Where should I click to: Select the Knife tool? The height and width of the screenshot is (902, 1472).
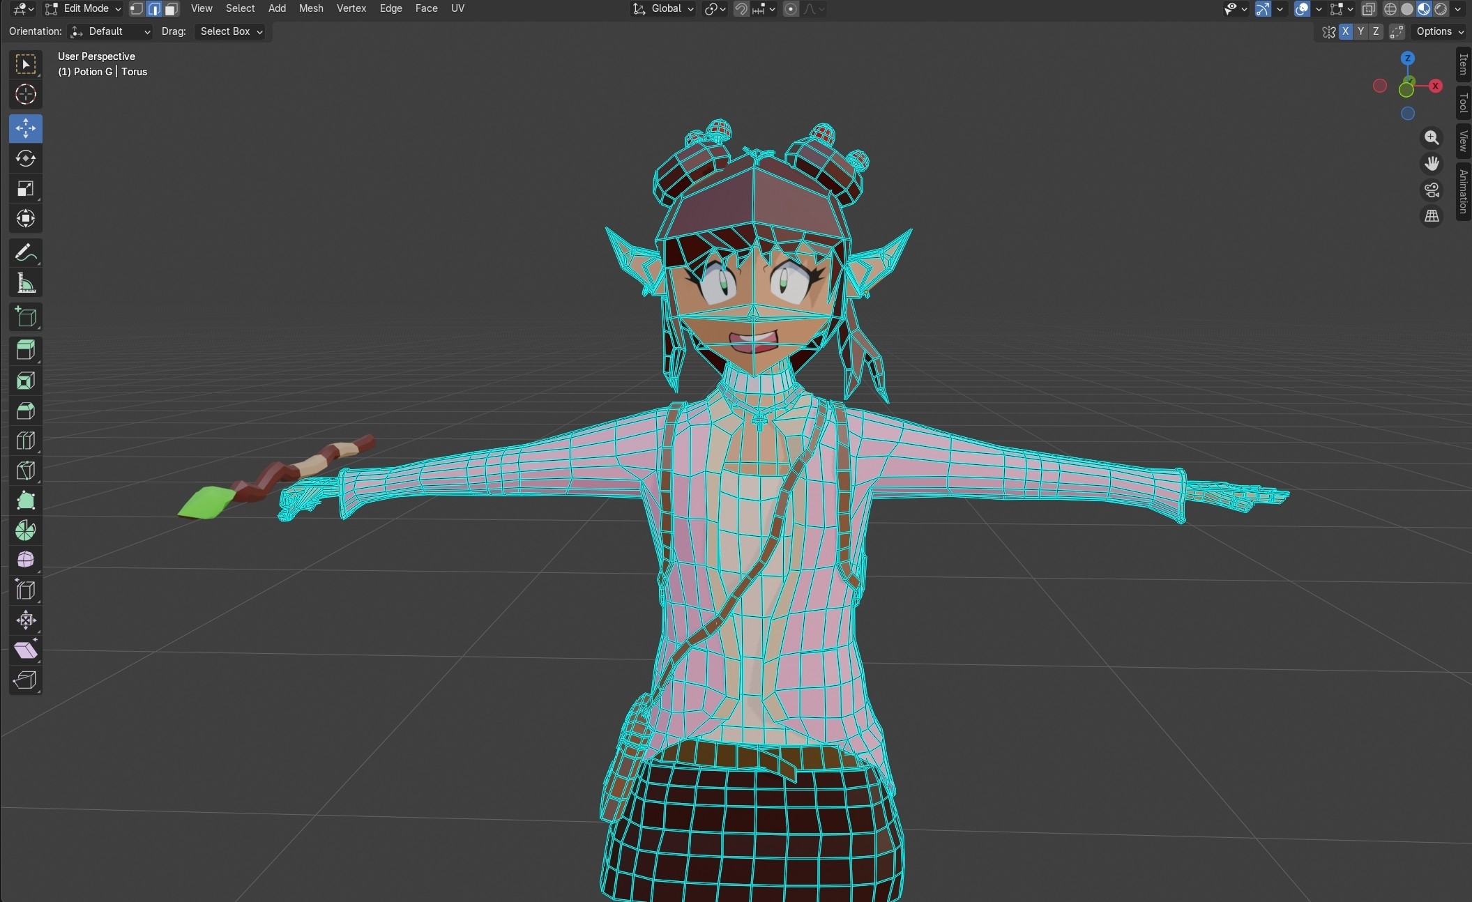(x=26, y=471)
